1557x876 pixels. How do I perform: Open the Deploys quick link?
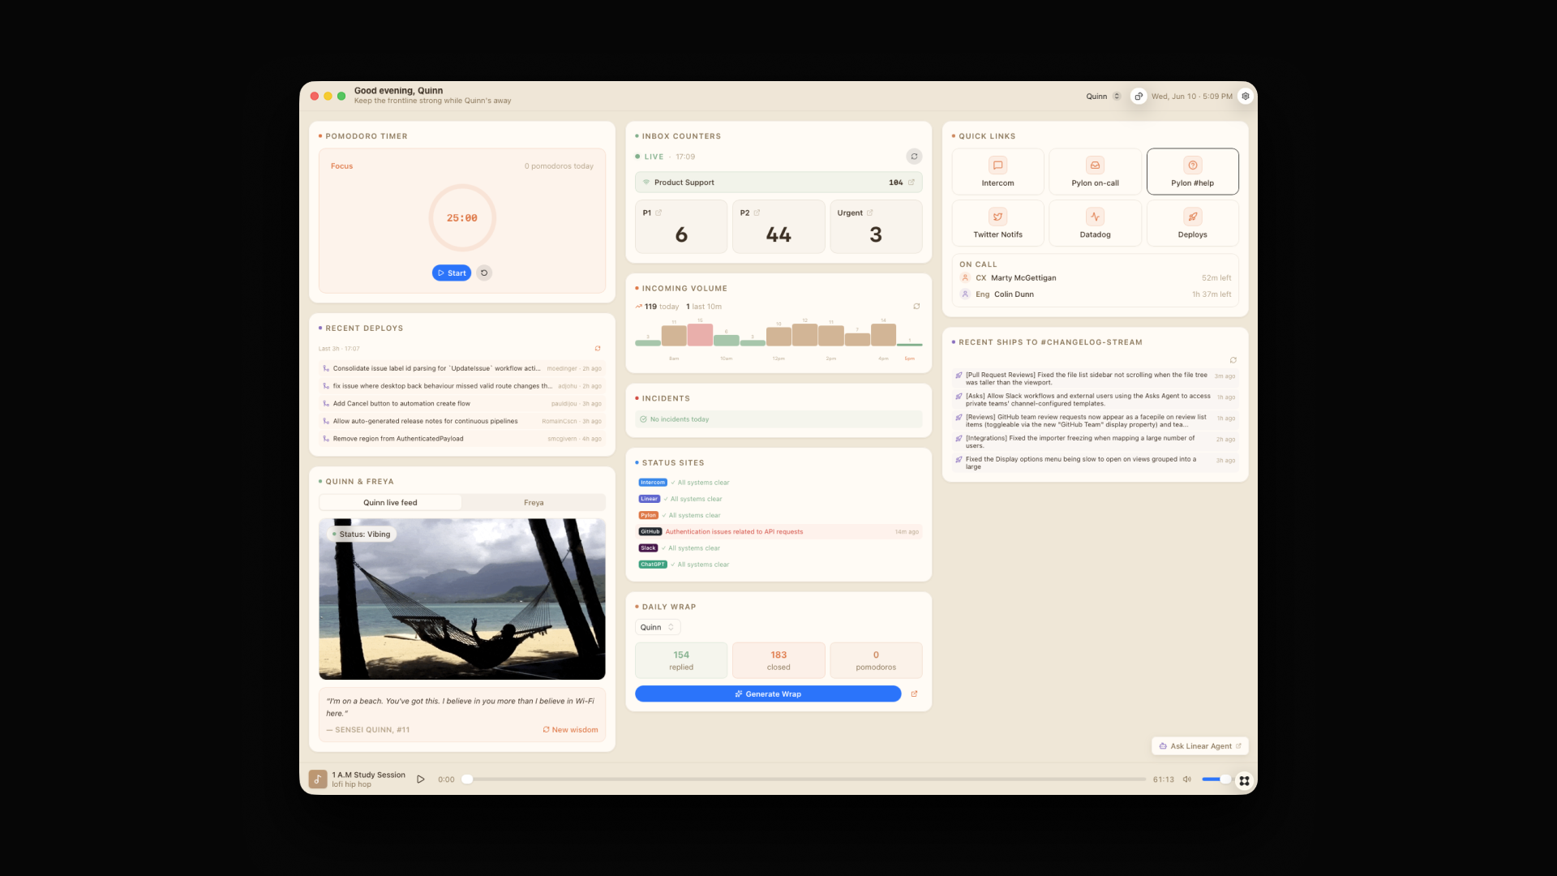tap(1192, 223)
